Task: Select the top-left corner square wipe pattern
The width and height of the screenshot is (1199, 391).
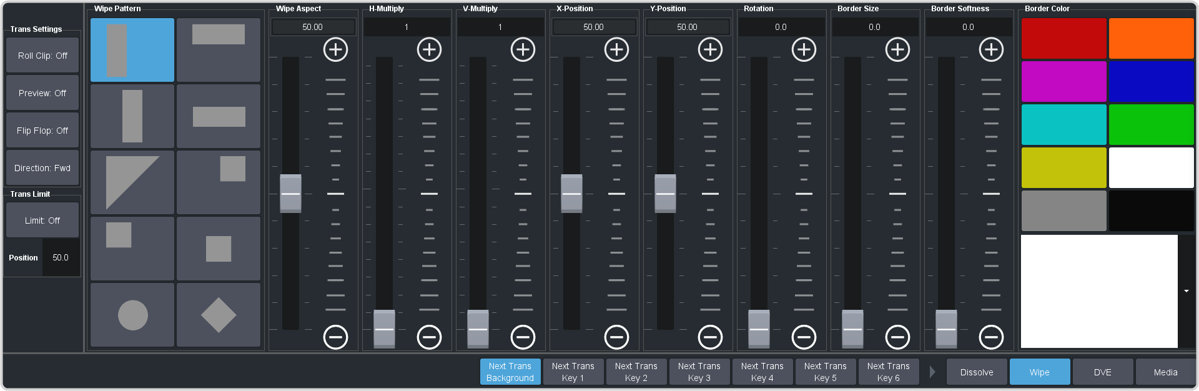Action: (x=132, y=249)
